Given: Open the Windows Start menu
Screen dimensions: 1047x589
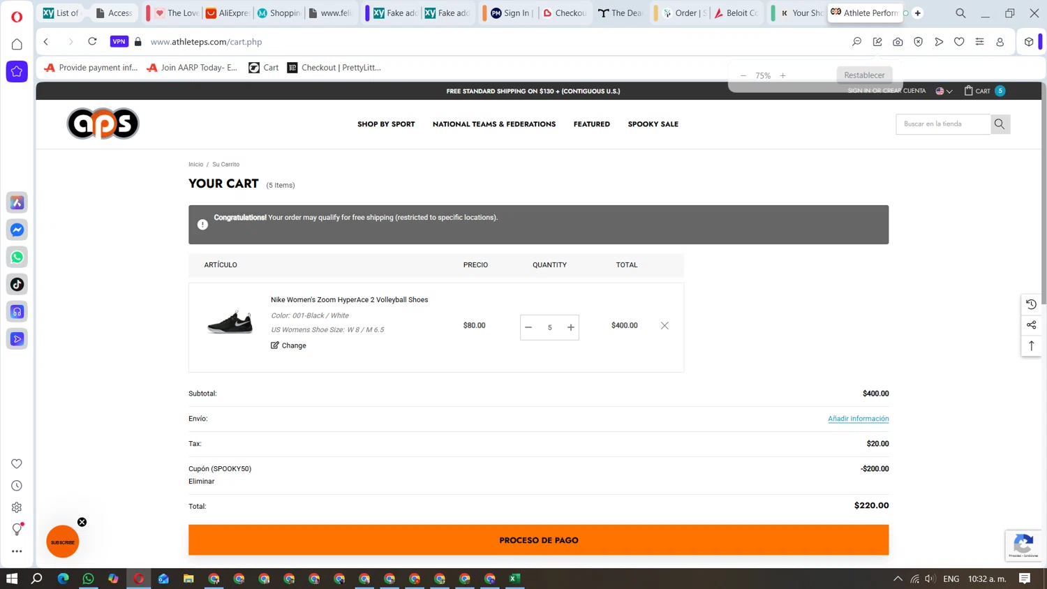Looking at the screenshot, I should click(12, 579).
